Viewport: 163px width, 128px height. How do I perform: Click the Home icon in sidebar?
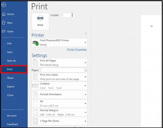(x=4, y=14)
